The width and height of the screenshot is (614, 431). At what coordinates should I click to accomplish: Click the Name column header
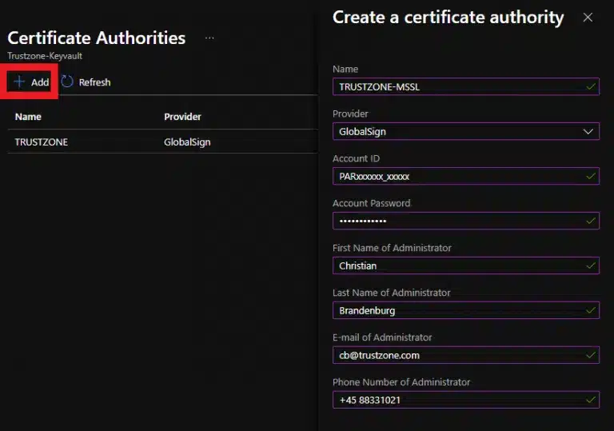(x=28, y=117)
